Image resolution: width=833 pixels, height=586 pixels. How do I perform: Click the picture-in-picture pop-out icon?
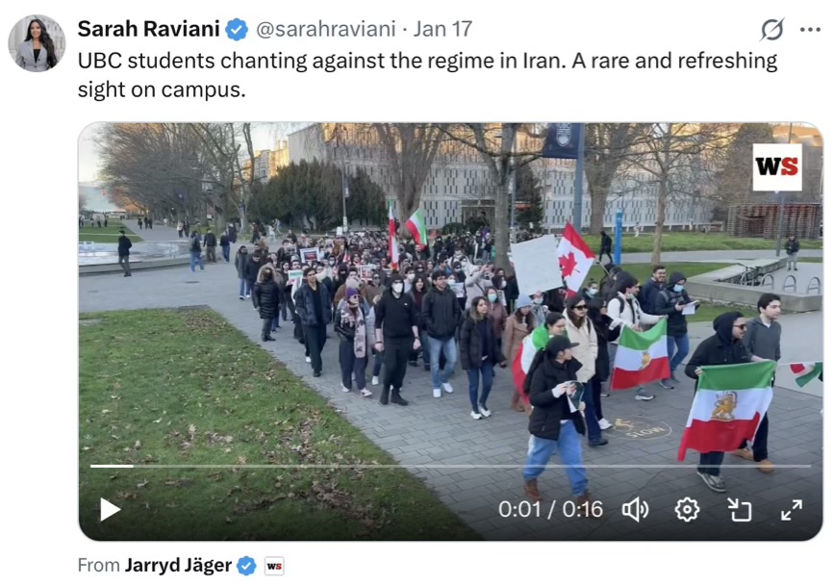tap(740, 510)
